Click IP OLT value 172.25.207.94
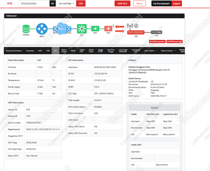The width and height of the screenshot is (210, 171). (x=101, y=74)
